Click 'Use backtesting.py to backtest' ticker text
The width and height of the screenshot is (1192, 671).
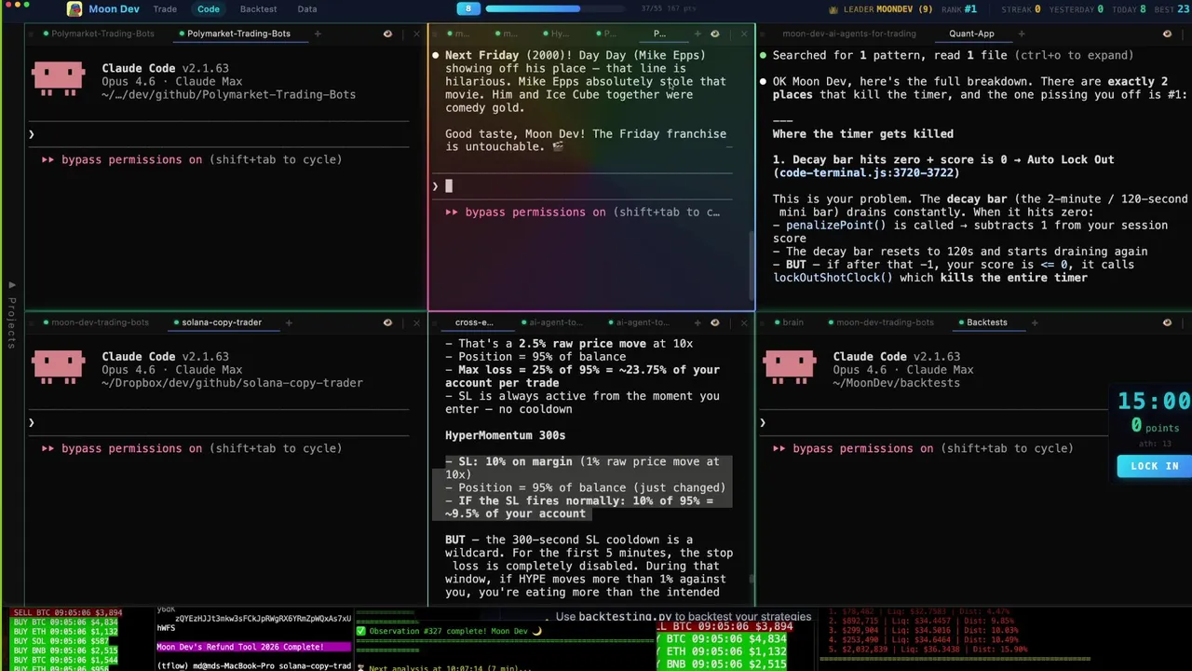tap(684, 617)
